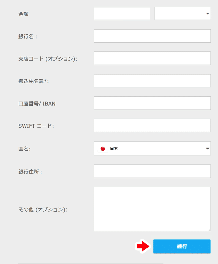
Task: Click the currency dropdown arrow
Action: (208, 14)
